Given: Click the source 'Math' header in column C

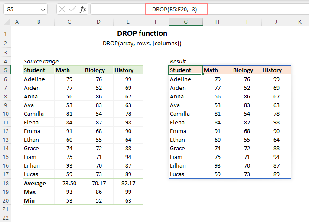Looking at the screenshot, I should click(69, 70).
